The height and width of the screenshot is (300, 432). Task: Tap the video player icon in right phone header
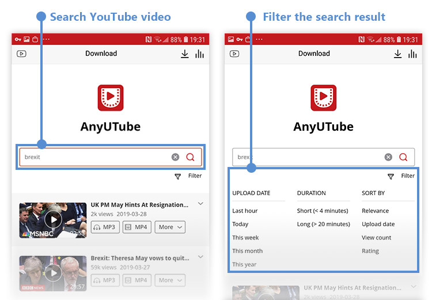234,54
